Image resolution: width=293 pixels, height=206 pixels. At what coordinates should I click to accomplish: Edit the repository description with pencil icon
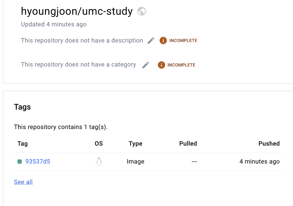(151, 41)
